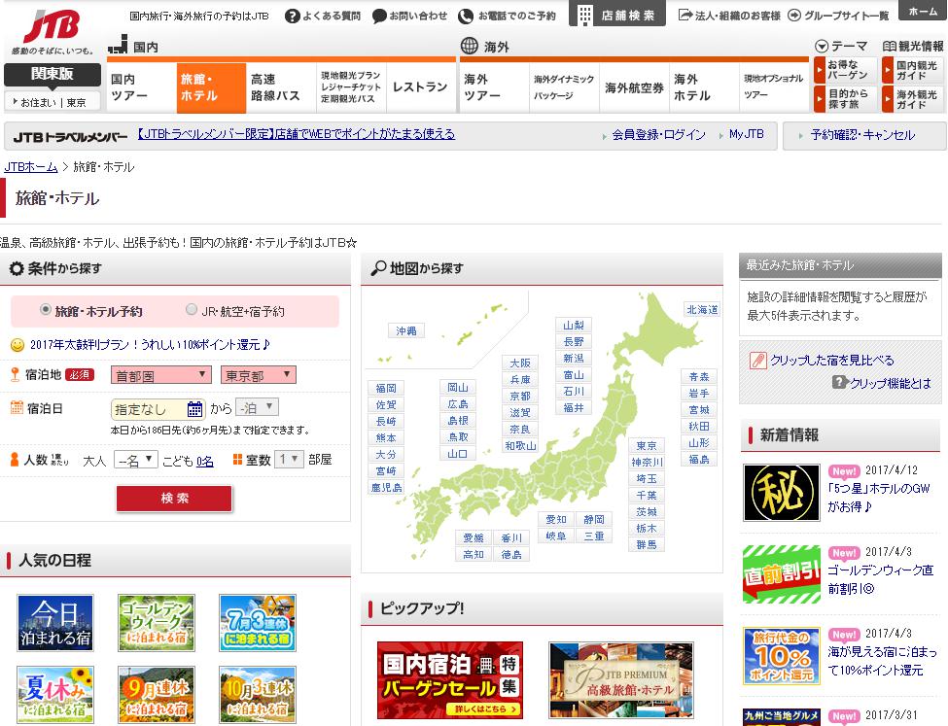Select 北海道 on the map
This screenshot has width=948, height=726.
click(702, 309)
